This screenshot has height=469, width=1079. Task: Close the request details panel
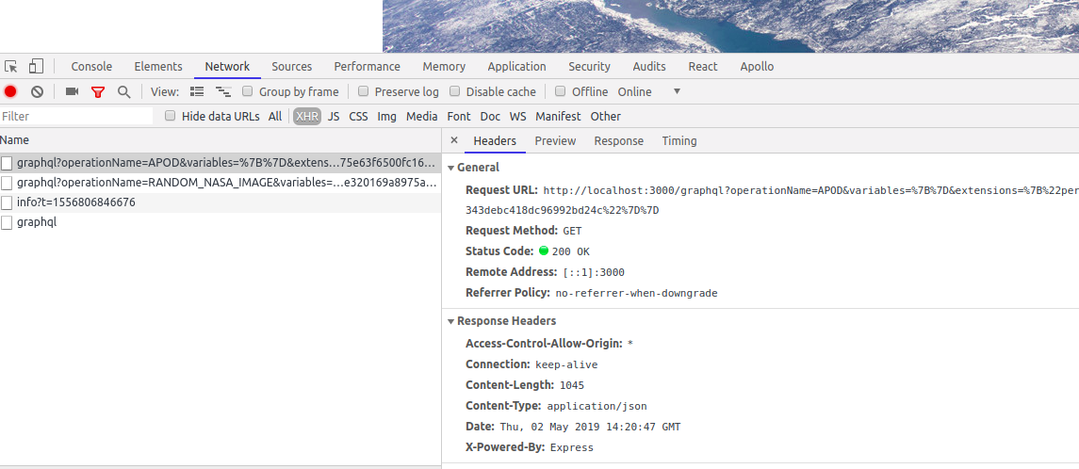[453, 140]
